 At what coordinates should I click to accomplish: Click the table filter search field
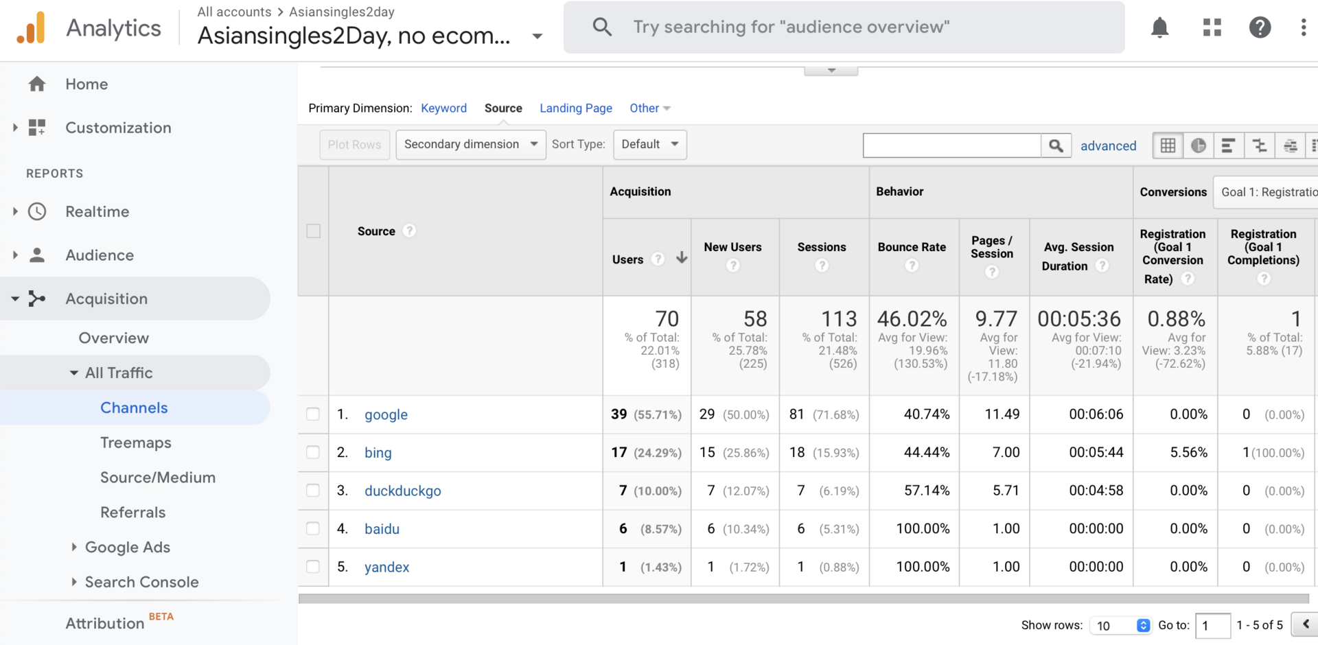[952, 145]
